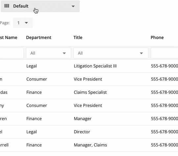Click Legal department in Director row

point(32,132)
